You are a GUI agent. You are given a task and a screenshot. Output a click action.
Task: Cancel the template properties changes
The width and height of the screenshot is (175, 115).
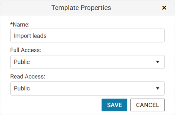coord(147,105)
